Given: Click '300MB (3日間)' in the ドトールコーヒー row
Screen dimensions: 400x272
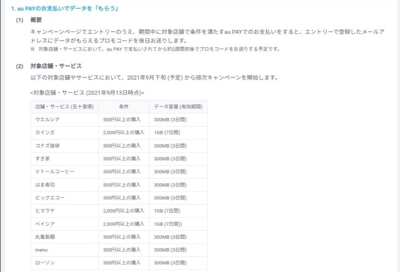Looking at the screenshot, I should pyautogui.click(x=170, y=172).
